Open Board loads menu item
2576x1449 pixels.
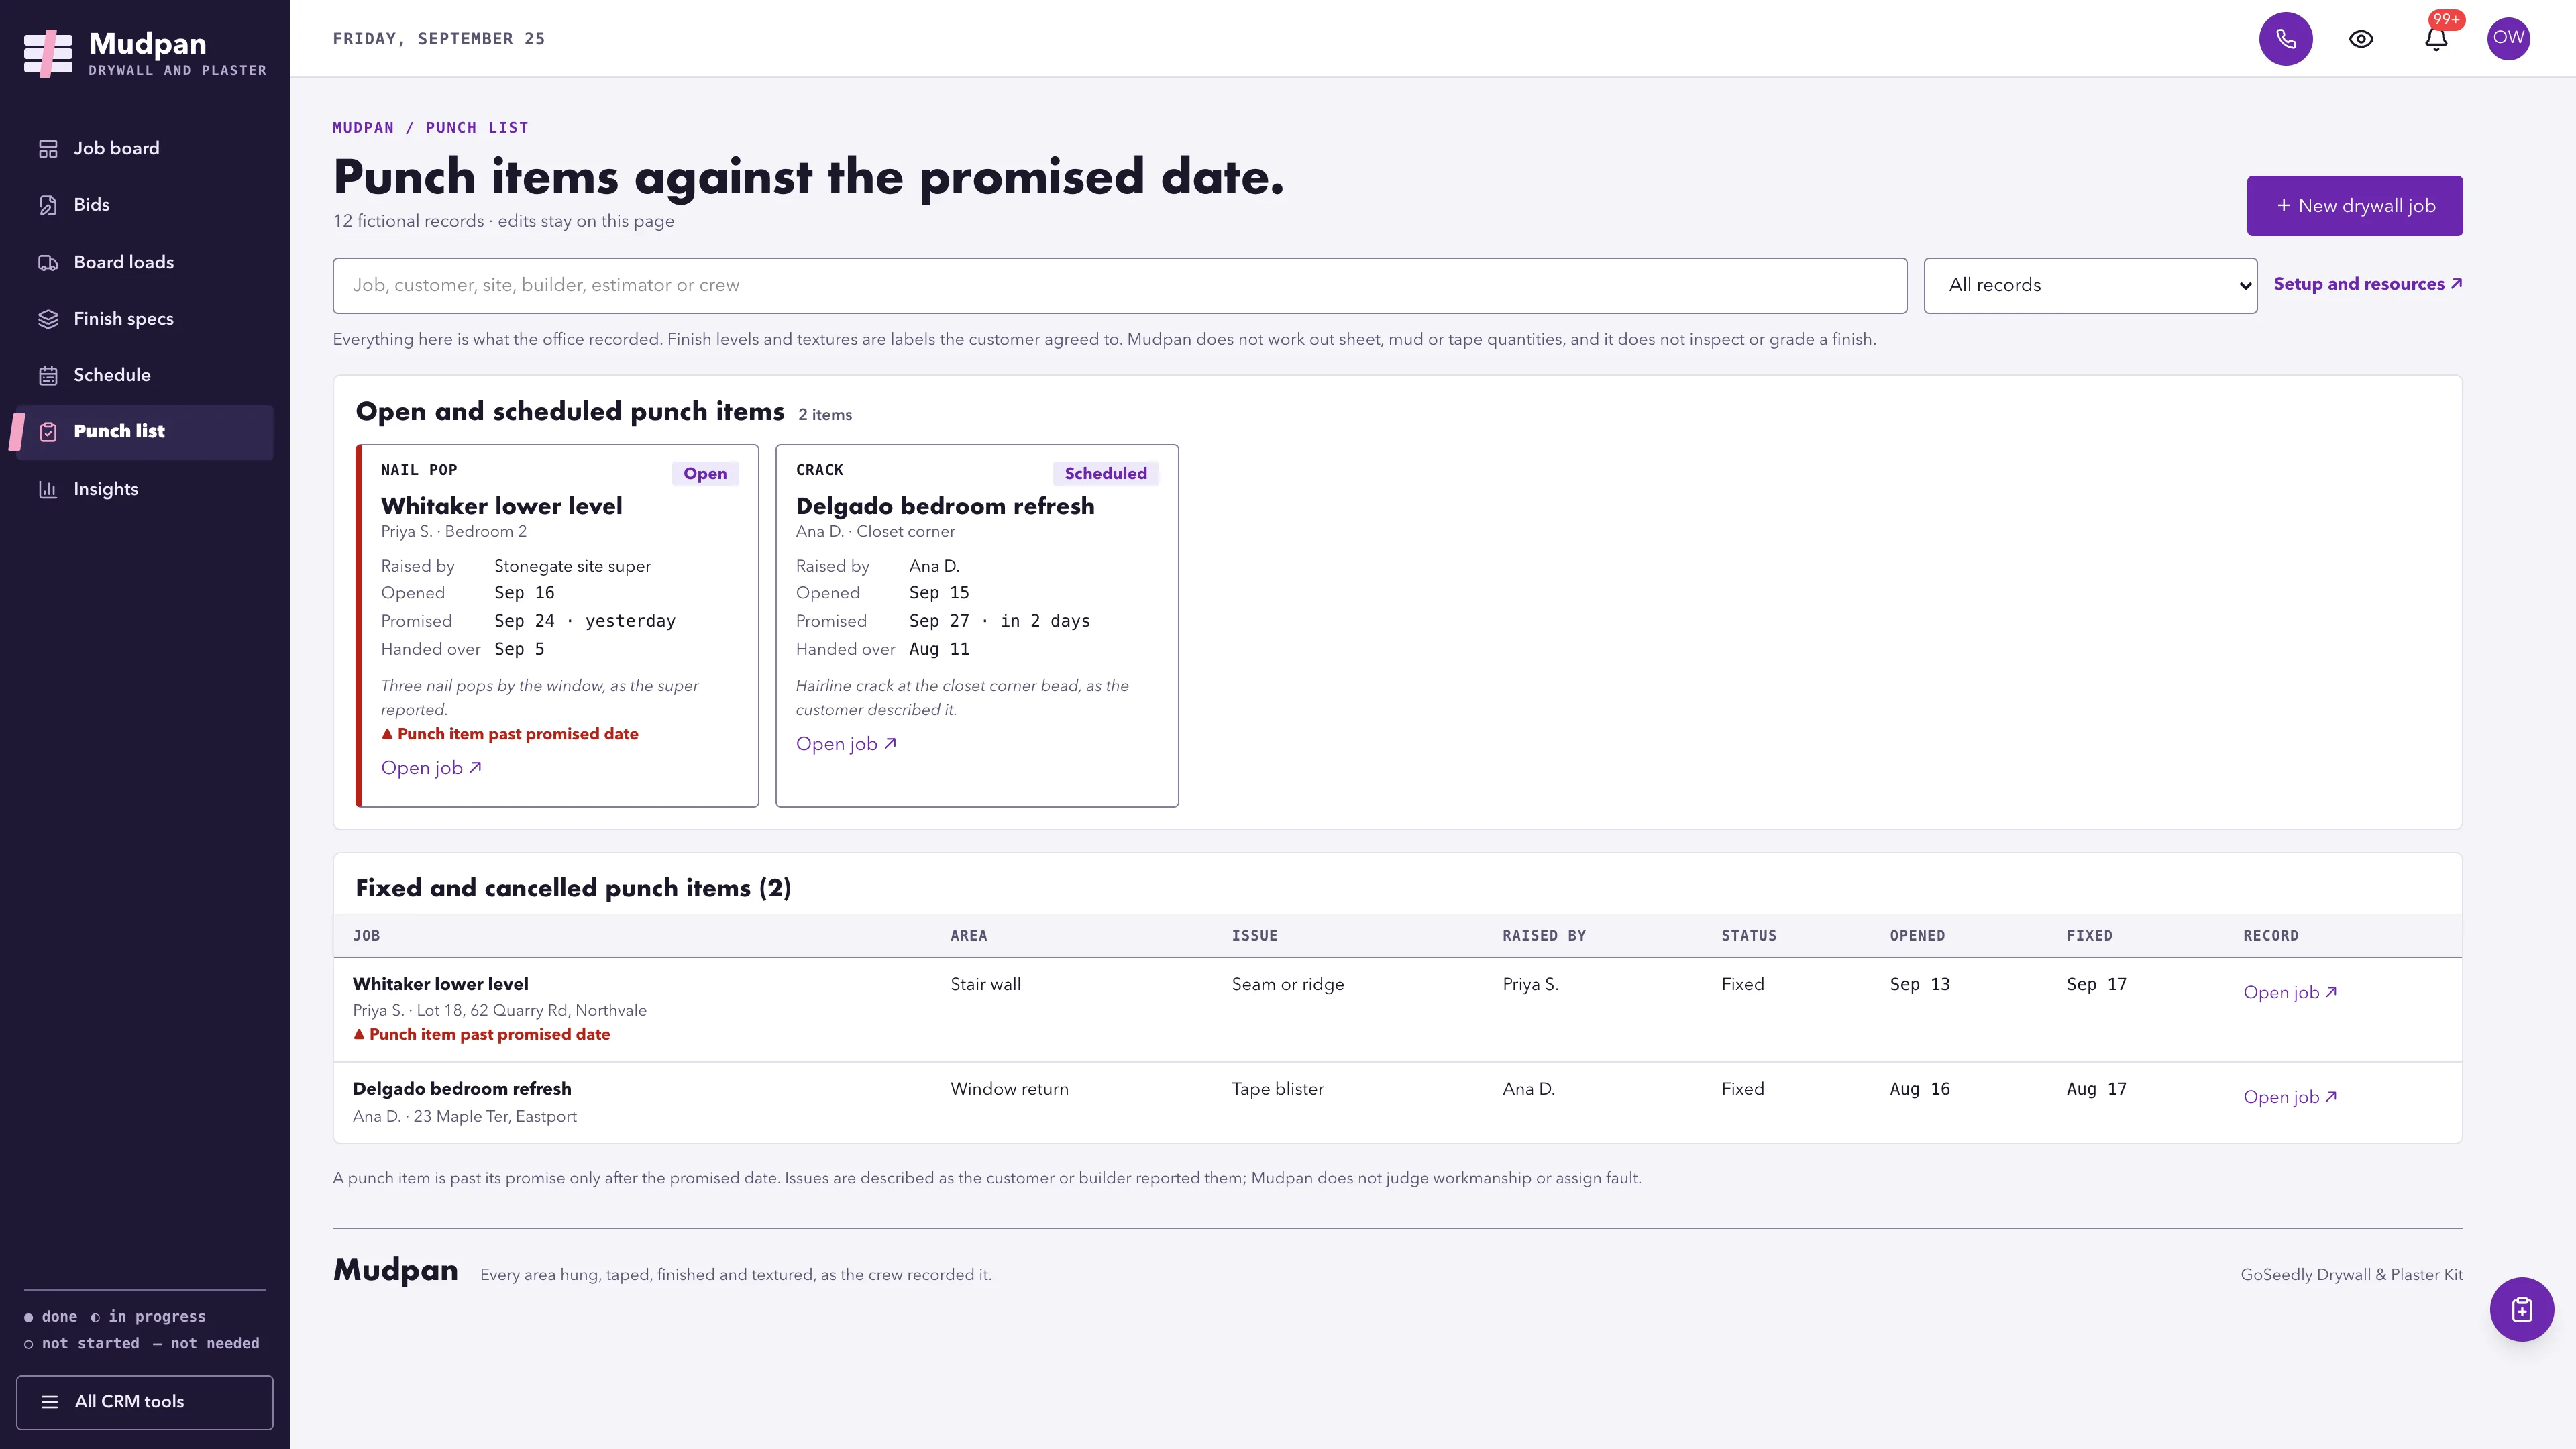[145, 262]
